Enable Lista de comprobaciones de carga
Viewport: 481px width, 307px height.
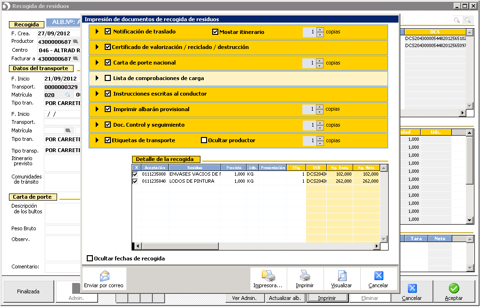click(x=108, y=78)
